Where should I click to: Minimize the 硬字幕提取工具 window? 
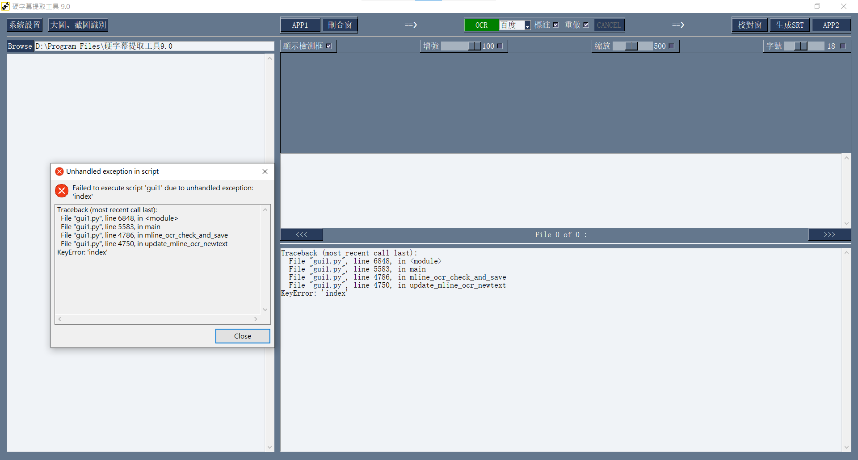coord(791,6)
